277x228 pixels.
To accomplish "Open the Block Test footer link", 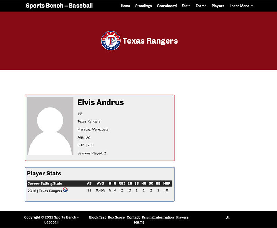I will pos(97,217).
